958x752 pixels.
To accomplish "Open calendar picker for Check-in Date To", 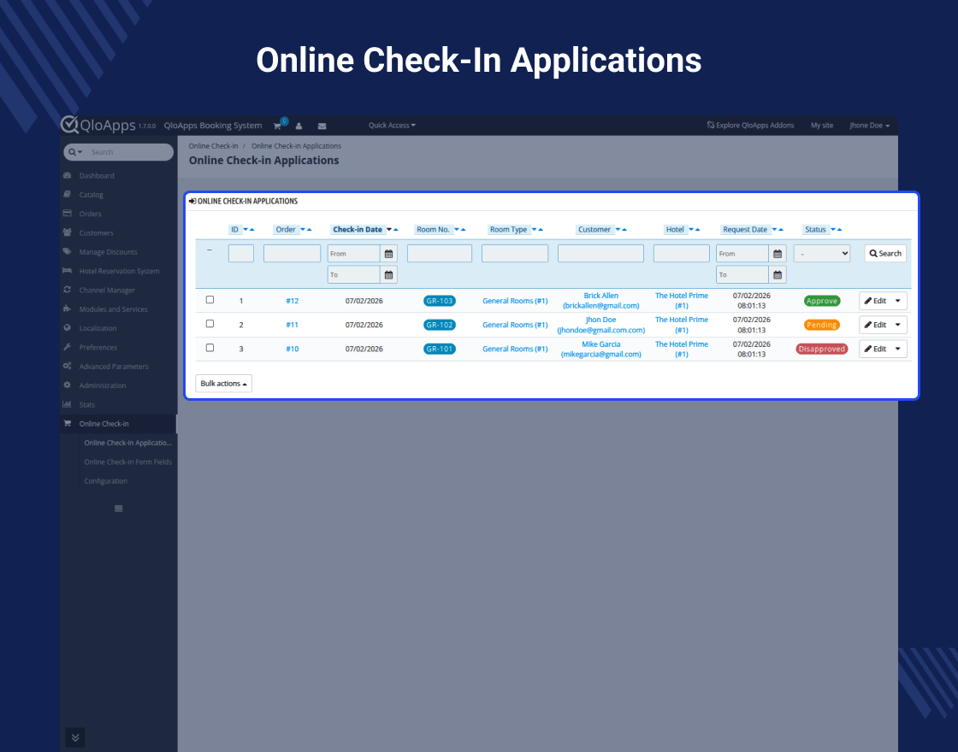I will click(388, 274).
